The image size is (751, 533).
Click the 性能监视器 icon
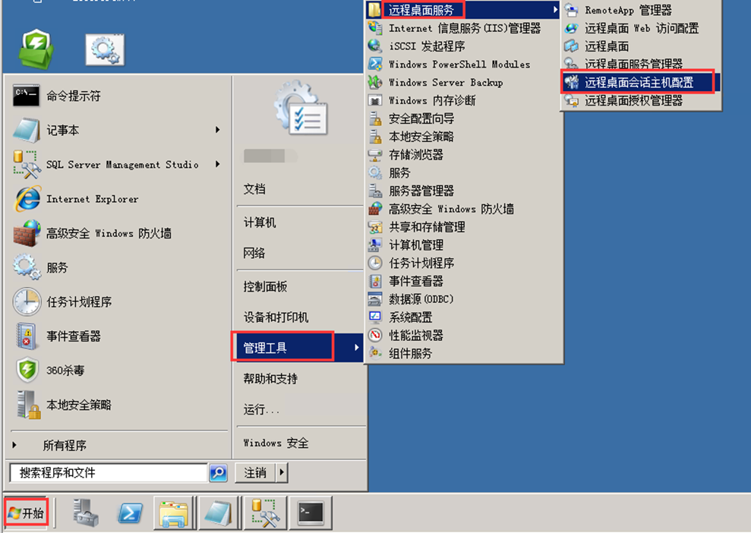[x=375, y=335]
